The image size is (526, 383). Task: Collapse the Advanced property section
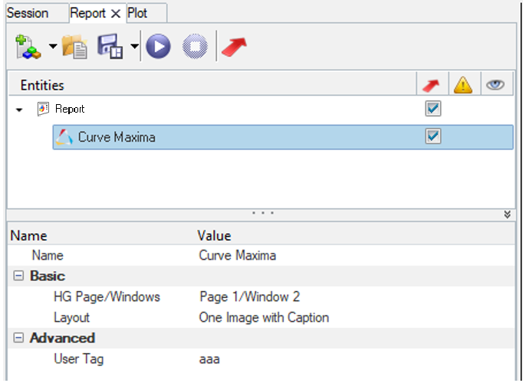coord(18,338)
